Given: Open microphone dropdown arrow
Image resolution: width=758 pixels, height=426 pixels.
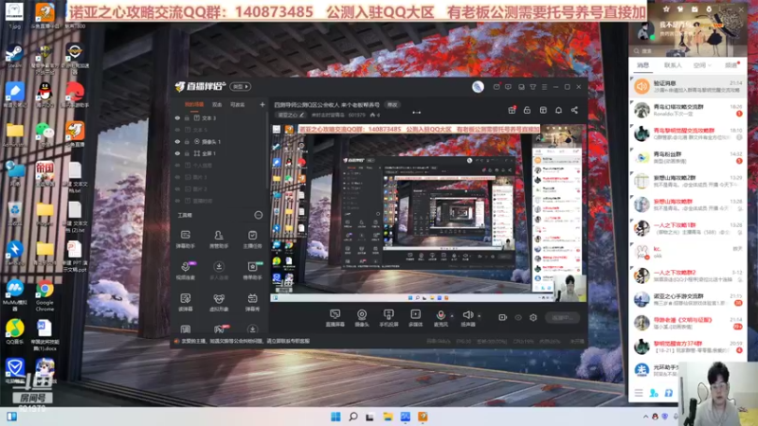Looking at the screenshot, I should [452, 316].
